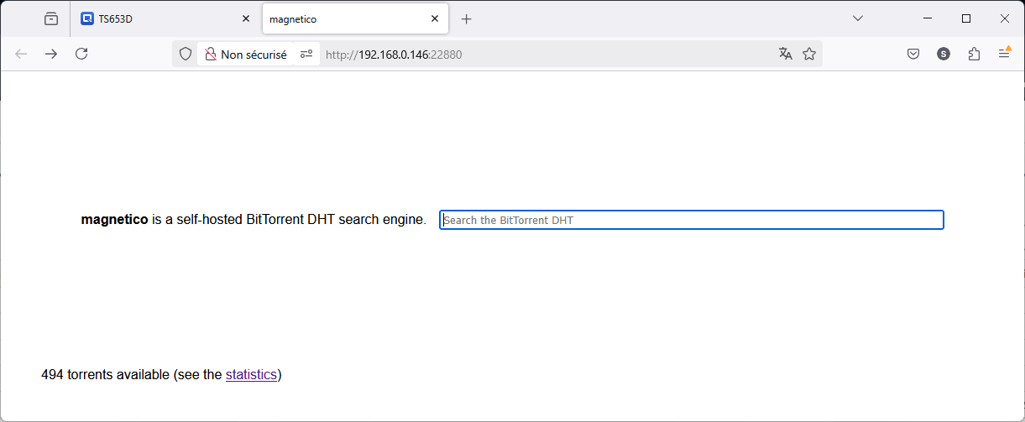Click the Search the BitTorrent DHT field
This screenshot has width=1025, height=422.
coord(692,220)
